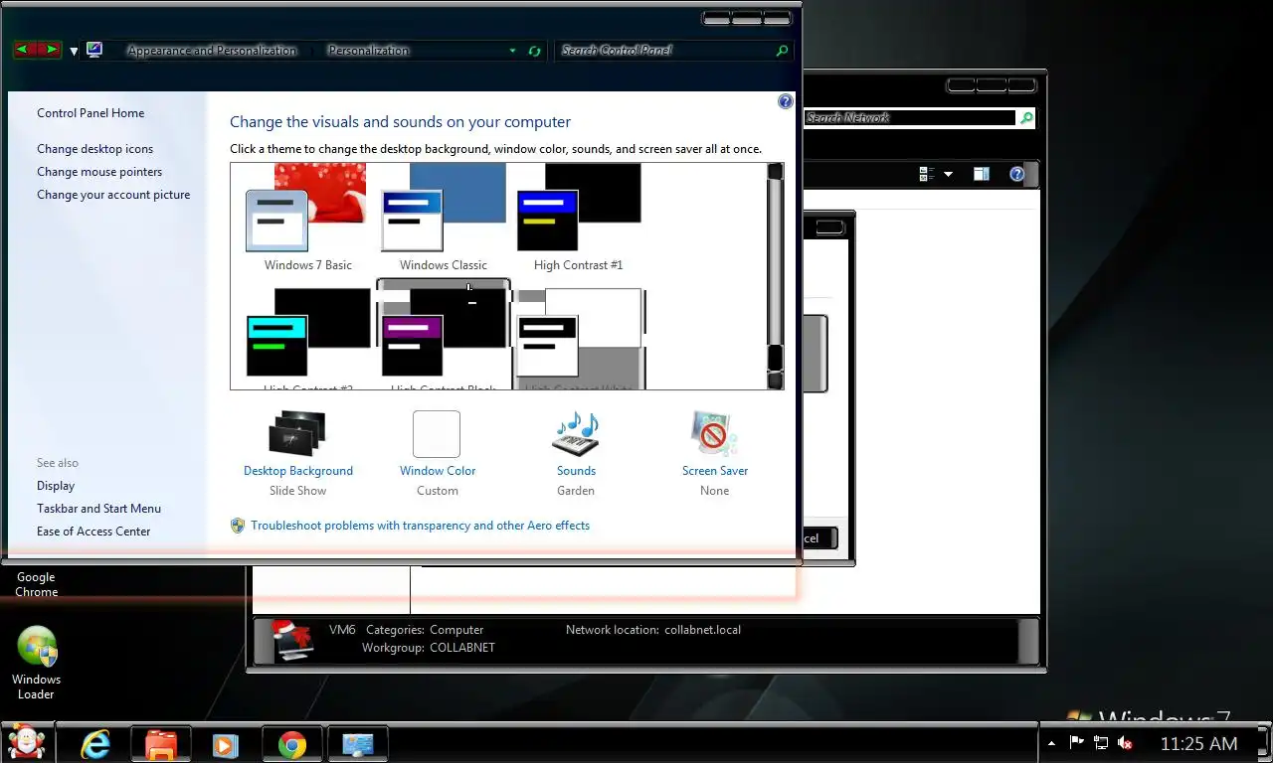1273x763 pixels.
Task: Select the High Contrast White theme
Action: (579, 338)
